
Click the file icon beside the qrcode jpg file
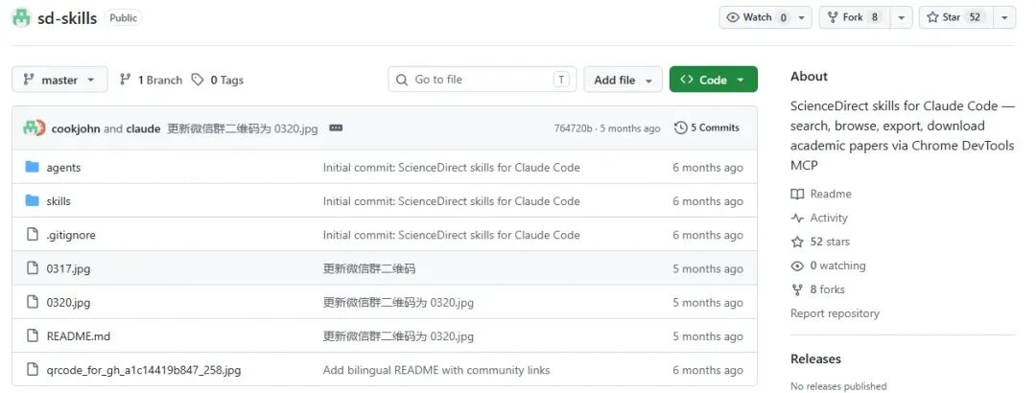tap(33, 370)
